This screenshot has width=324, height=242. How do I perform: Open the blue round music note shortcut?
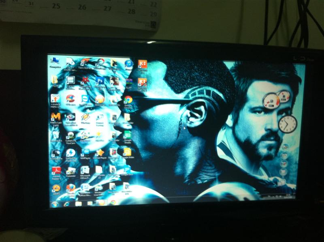128,65
